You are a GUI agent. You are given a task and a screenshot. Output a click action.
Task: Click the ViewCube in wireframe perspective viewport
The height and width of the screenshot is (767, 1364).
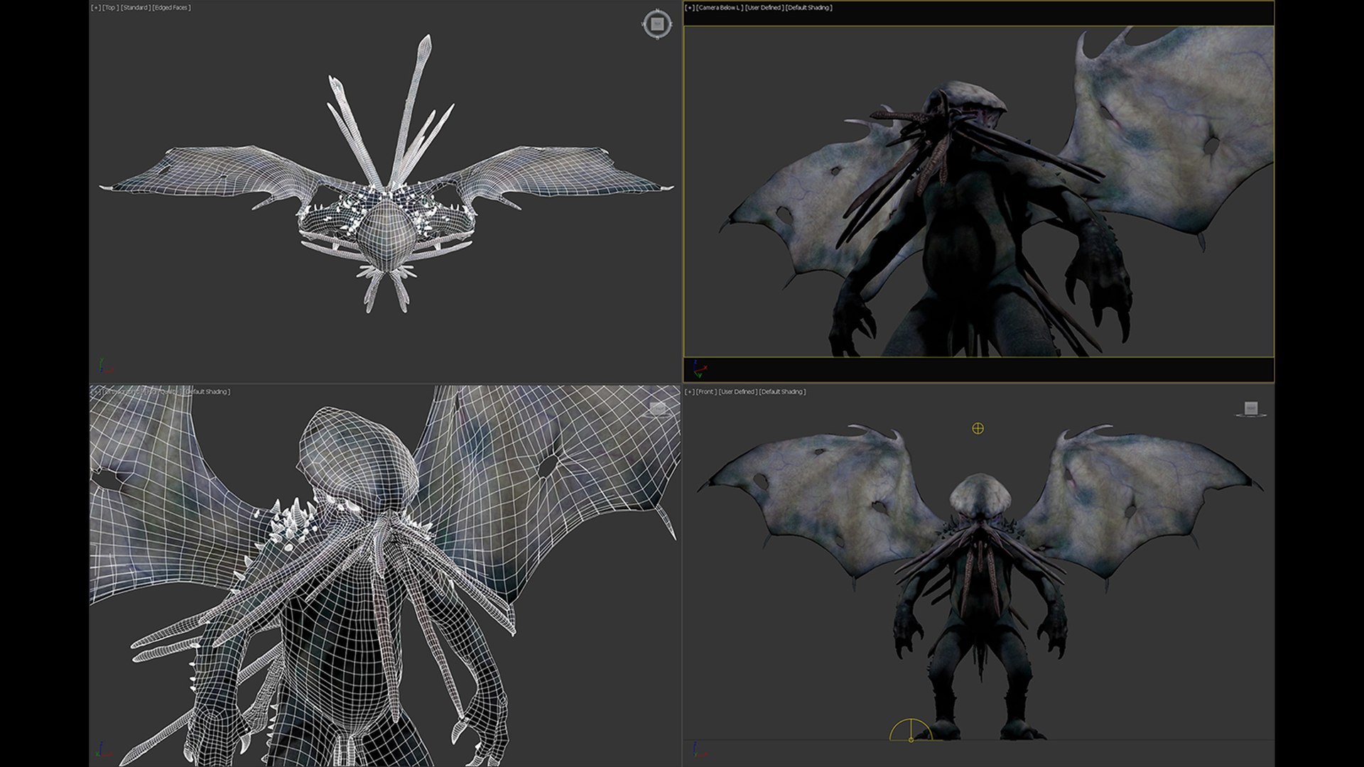[658, 408]
